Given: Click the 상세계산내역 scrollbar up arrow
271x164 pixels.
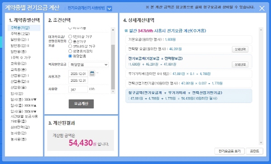Looking at the screenshot, I should point(261,30).
